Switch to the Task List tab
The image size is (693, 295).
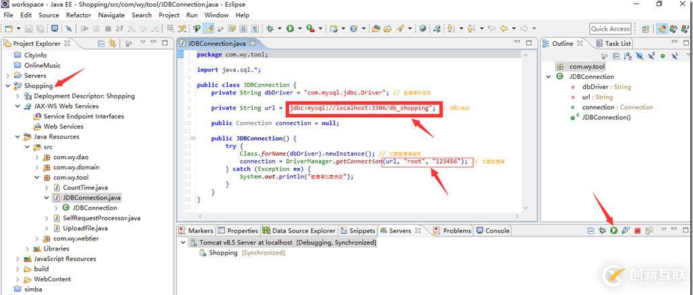click(617, 44)
